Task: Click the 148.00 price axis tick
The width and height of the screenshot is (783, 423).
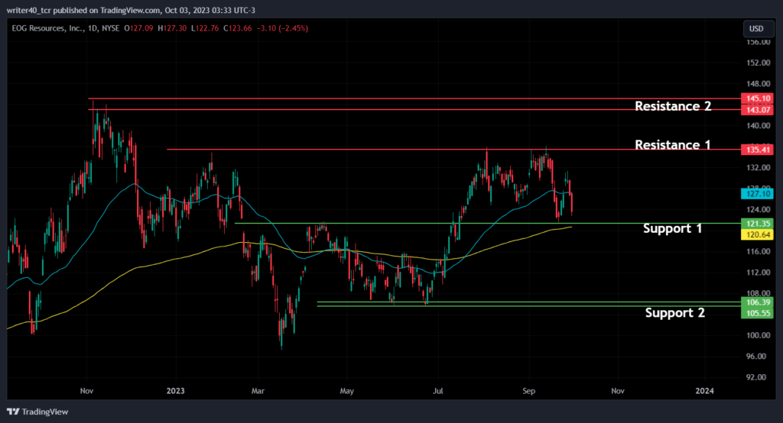Action: coord(758,84)
